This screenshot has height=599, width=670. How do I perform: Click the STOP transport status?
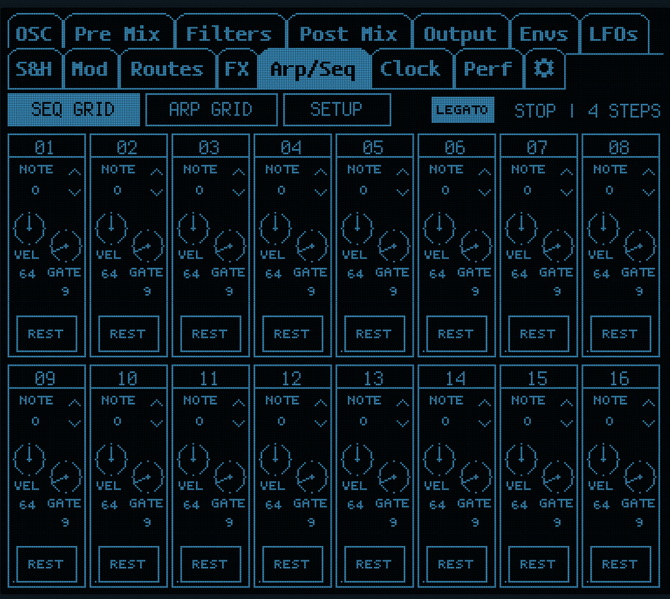coord(535,111)
